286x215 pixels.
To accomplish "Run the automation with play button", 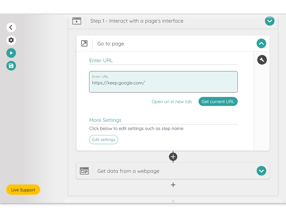I will [x=11, y=53].
